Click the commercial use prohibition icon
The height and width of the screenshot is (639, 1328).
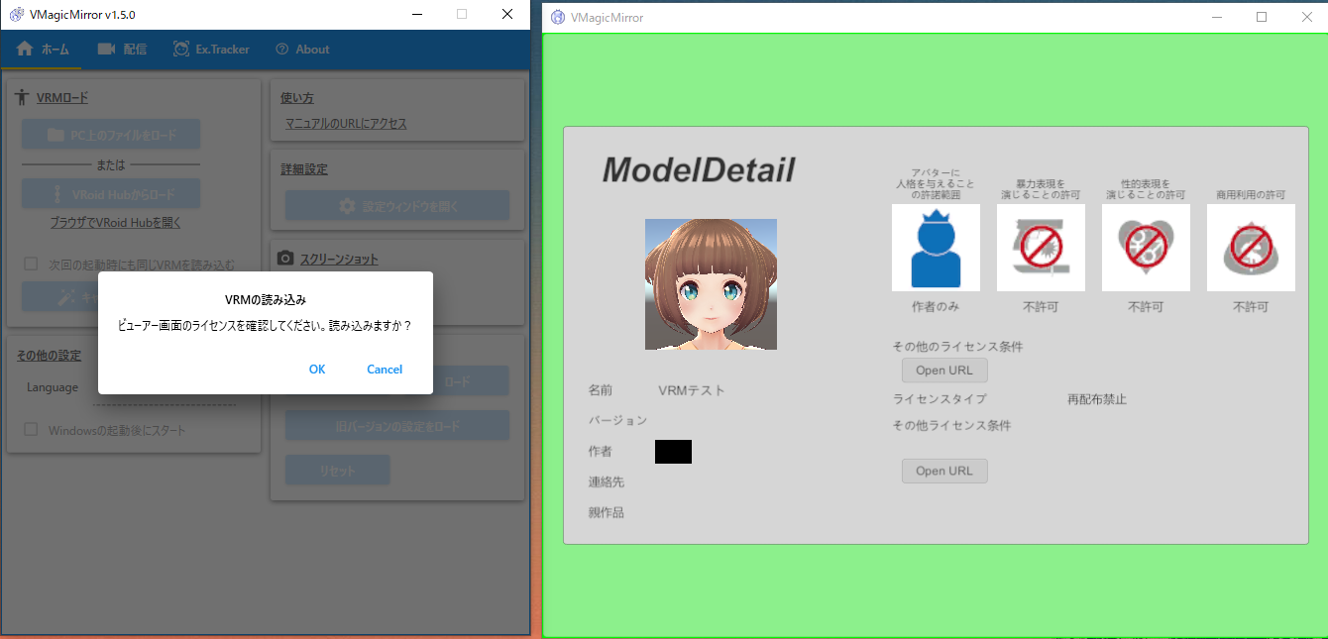(1251, 247)
